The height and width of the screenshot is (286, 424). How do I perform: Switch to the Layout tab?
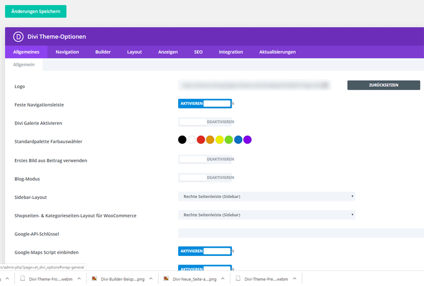tap(134, 51)
